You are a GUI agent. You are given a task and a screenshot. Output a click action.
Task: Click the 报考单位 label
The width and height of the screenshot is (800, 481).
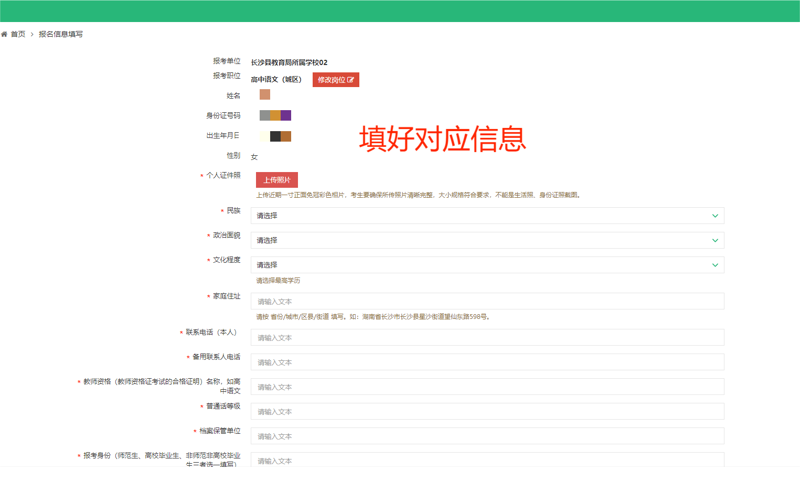(227, 61)
